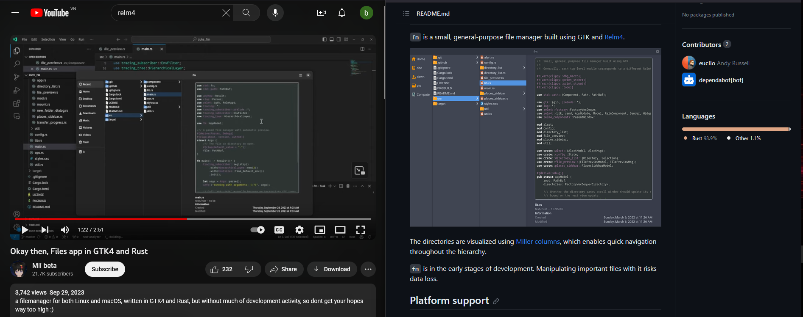Expand the video description box

coord(193,300)
